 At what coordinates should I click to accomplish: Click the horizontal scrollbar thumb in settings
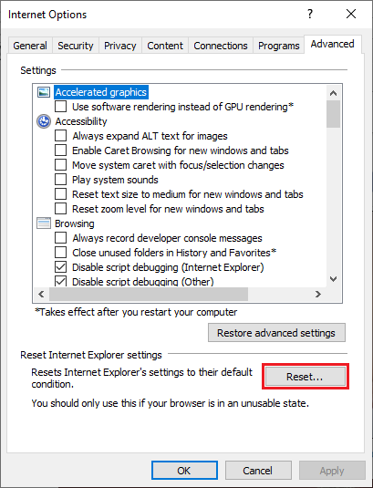(149, 294)
